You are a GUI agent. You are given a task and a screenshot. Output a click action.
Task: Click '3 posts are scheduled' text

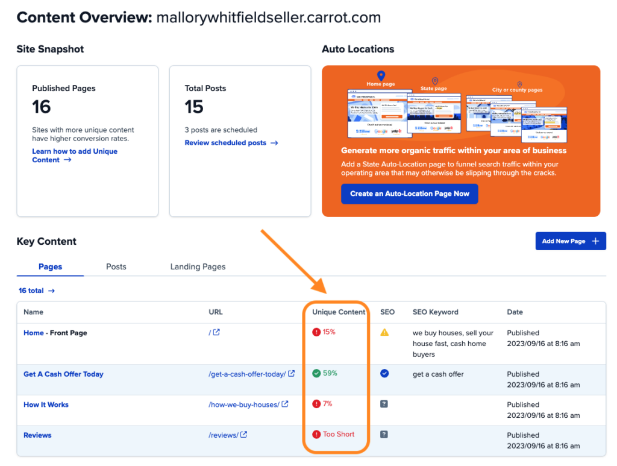point(221,130)
